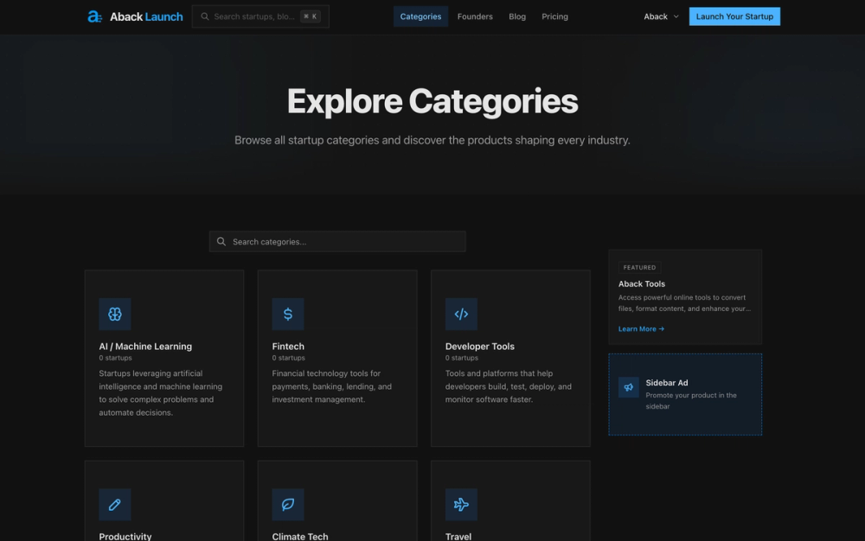This screenshot has height=541, width=865.
Task: Open the AI / Machine Learning category title
Action: pyautogui.click(x=145, y=347)
